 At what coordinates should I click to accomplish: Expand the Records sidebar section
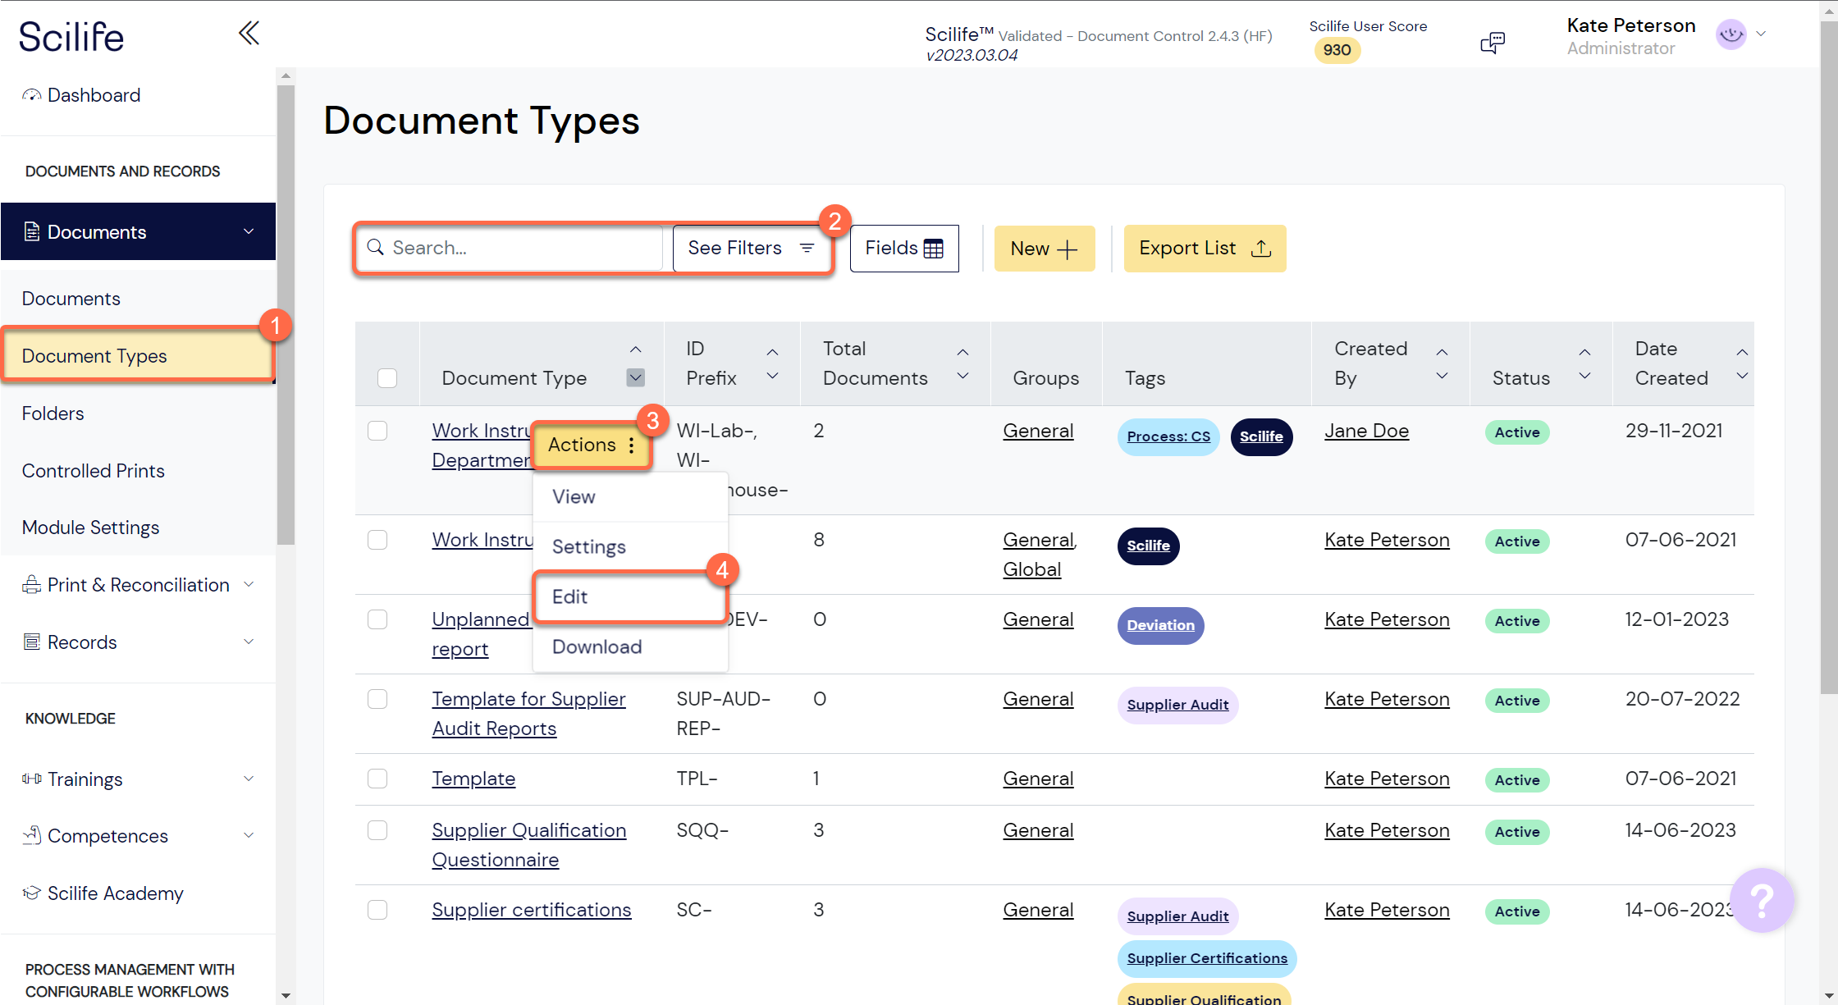tap(249, 642)
